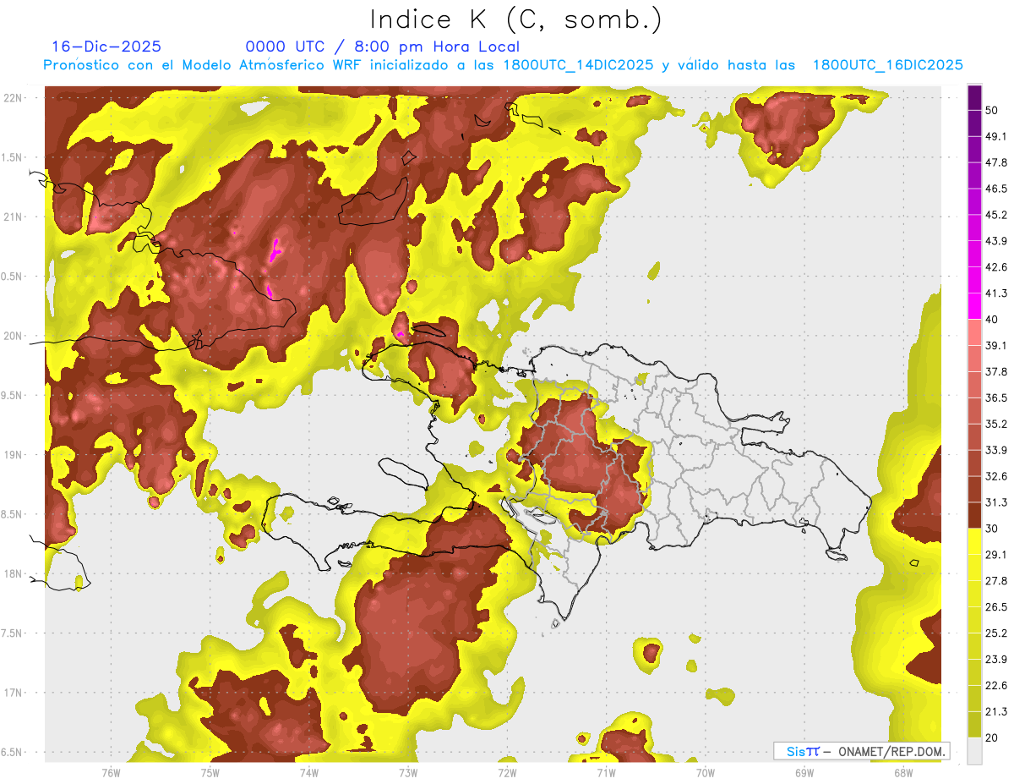Click the '27.8' color scale value
The width and height of the screenshot is (1014, 784).
click(996, 580)
